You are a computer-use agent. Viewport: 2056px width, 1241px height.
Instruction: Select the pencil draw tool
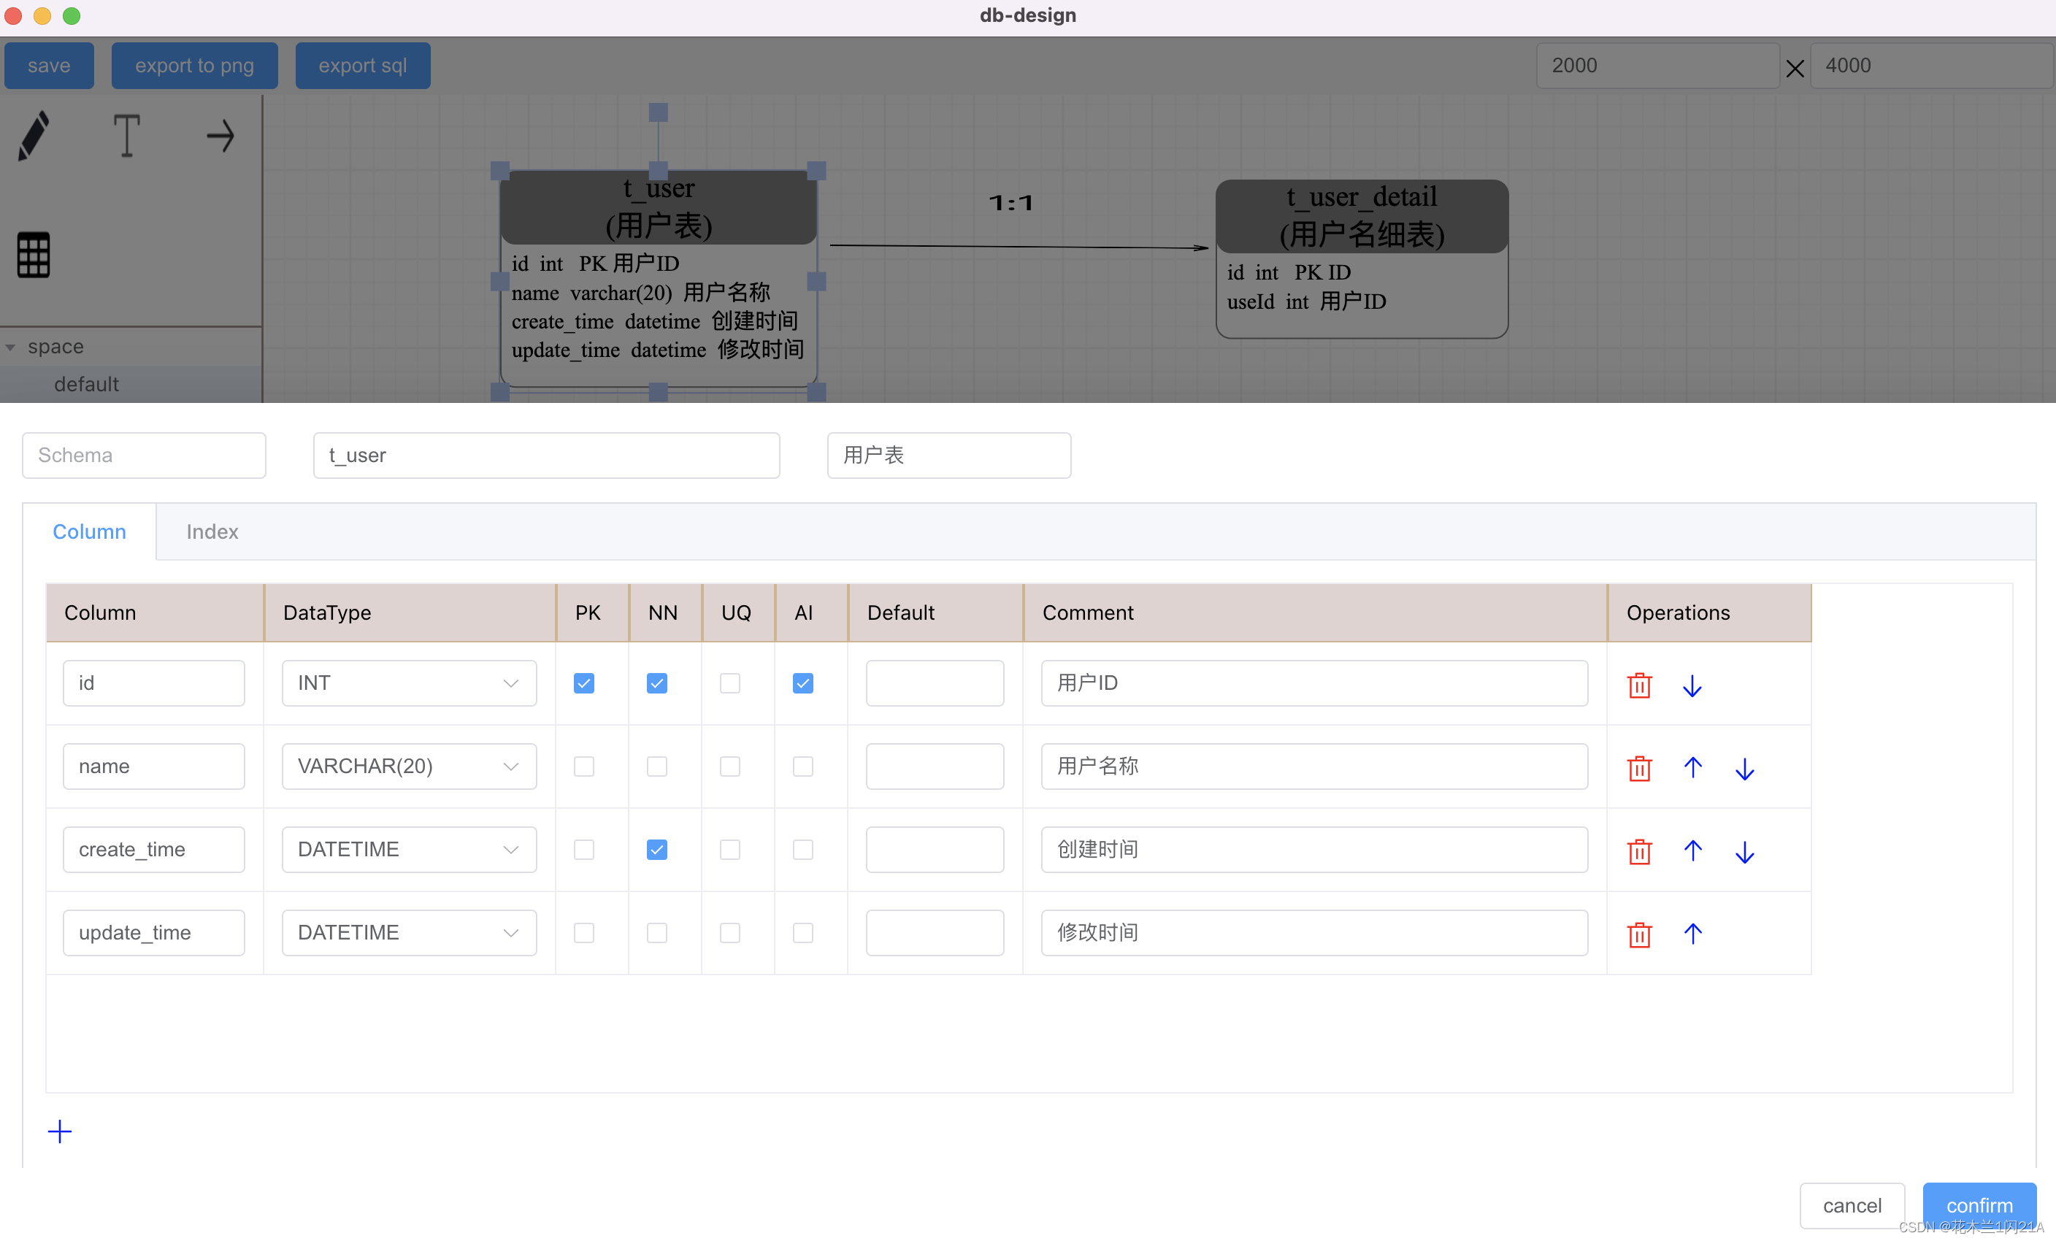tap(34, 135)
